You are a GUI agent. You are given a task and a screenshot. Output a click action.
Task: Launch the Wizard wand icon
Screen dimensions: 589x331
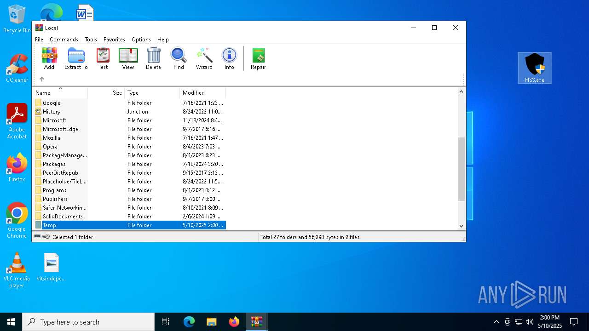[x=204, y=58]
